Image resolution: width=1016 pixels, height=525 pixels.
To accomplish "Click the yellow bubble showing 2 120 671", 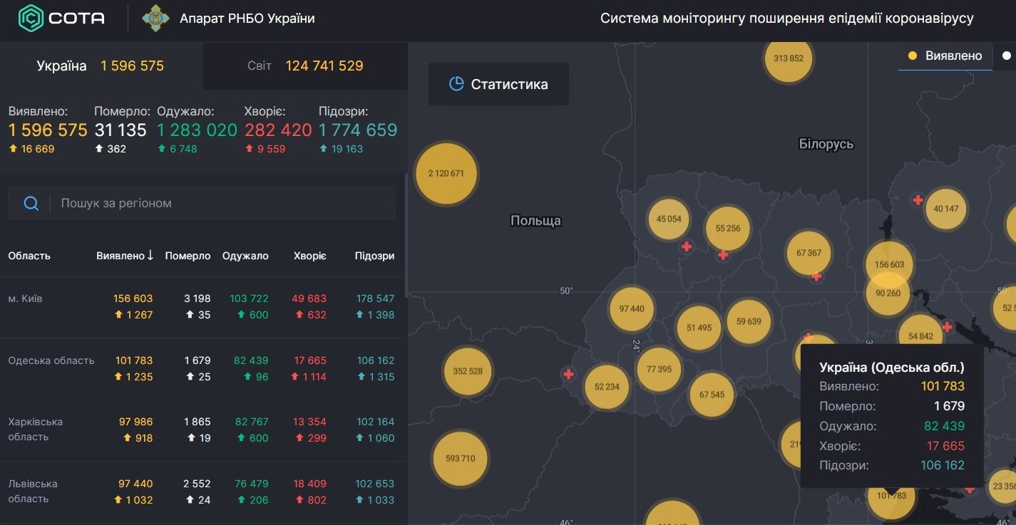I will [x=446, y=174].
